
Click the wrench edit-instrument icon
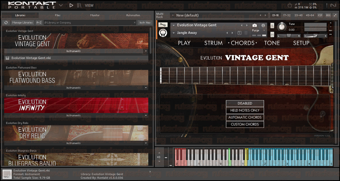coord(163,25)
